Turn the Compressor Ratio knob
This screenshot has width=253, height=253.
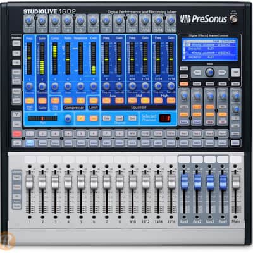(x=68, y=86)
